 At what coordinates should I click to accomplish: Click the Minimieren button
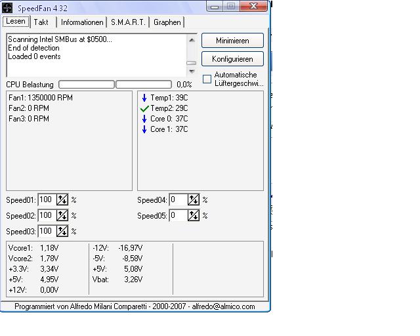coord(232,41)
